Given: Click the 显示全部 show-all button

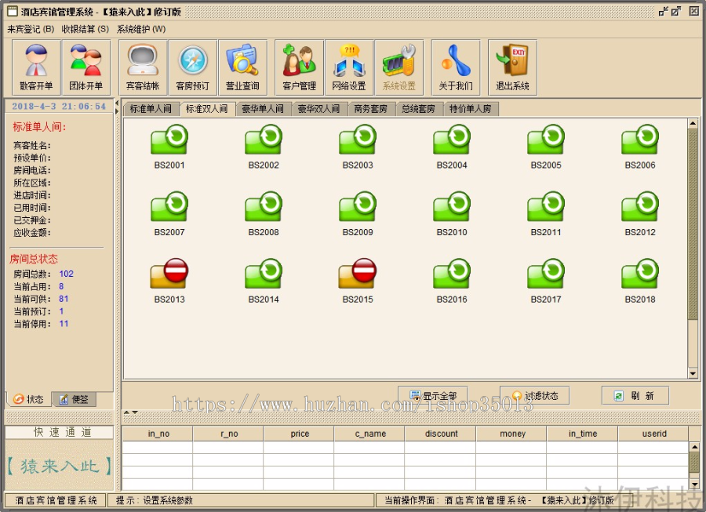Looking at the screenshot, I should coord(434,396).
